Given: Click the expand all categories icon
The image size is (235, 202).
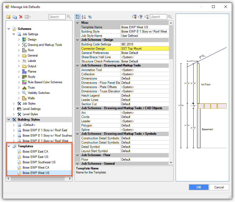Looking at the screenshot, I should [x=90, y=17].
